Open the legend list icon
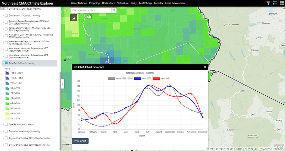The width and height of the screenshot is (285, 151). (x=274, y=3)
